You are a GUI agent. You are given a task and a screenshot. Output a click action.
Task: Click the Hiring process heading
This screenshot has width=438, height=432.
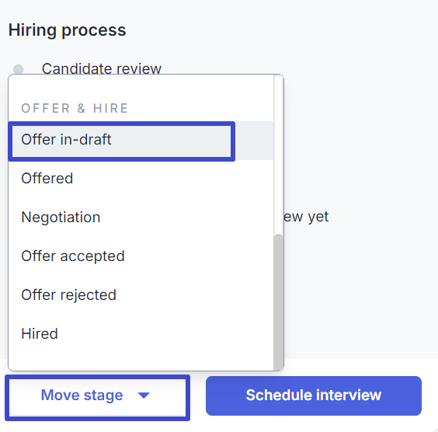pyautogui.click(x=68, y=30)
